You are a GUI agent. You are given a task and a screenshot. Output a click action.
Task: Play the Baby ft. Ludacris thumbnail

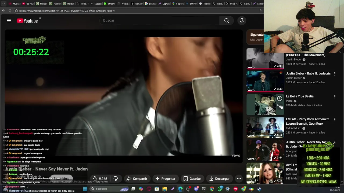pos(265,81)
